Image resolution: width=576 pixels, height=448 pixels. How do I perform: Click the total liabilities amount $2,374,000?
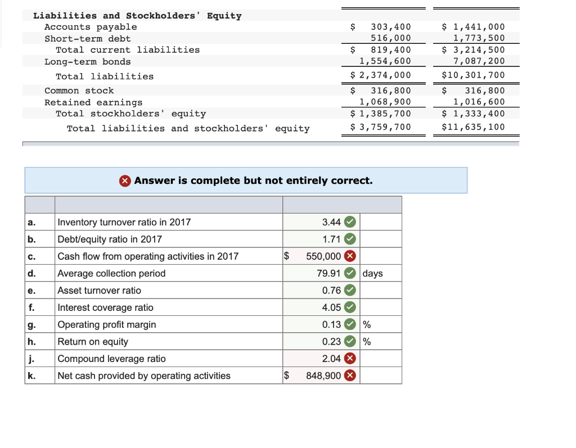381,75
